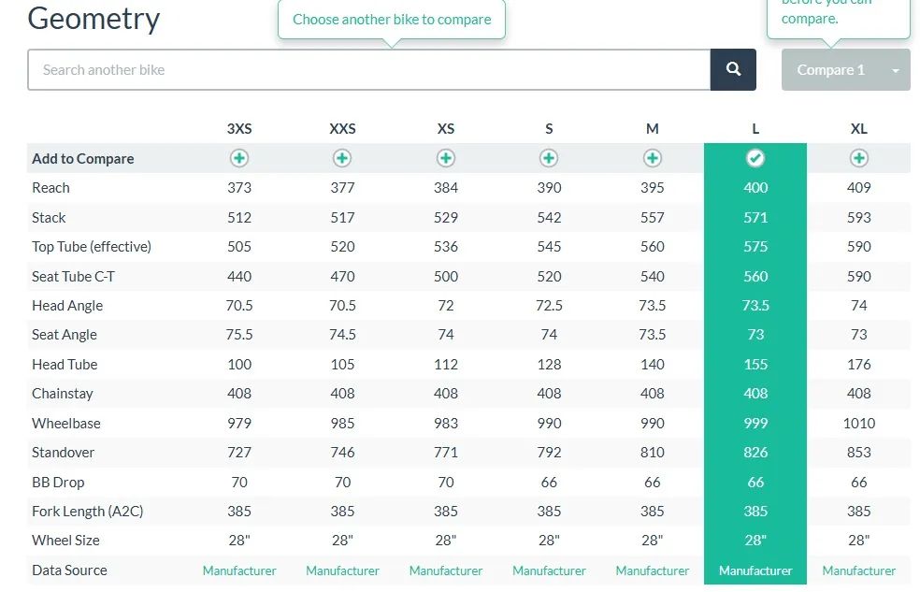
Task: Add size M to compare
Action: (653, 158)
